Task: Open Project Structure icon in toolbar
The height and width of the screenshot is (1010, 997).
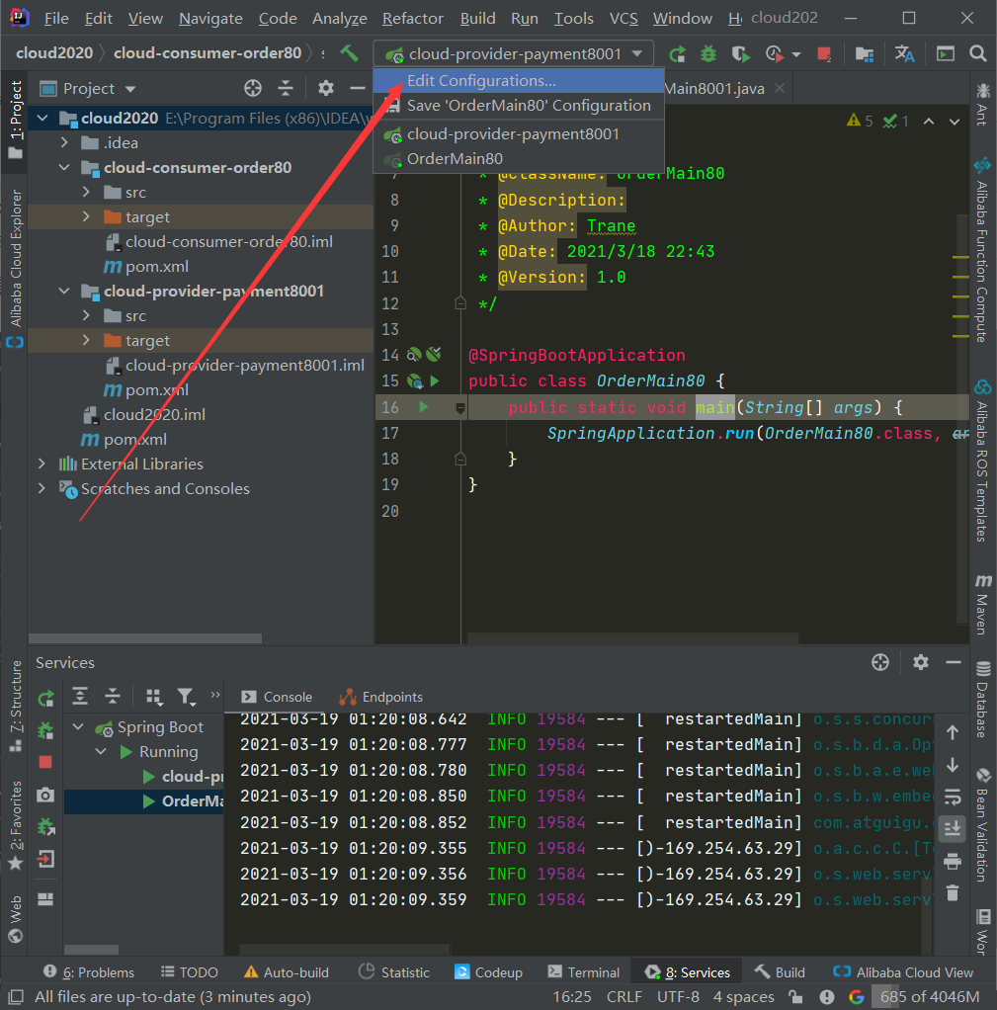Action: [865, 54]
